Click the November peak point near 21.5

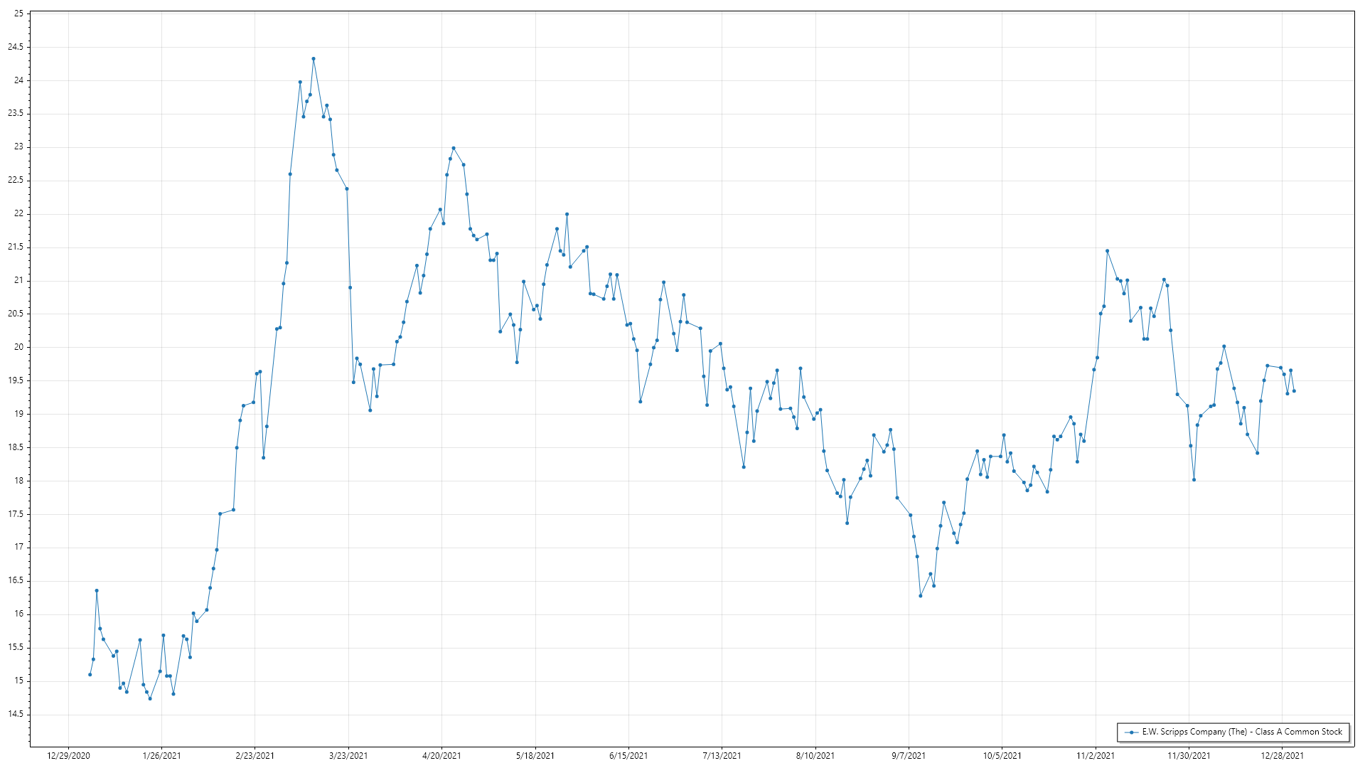1107,251
